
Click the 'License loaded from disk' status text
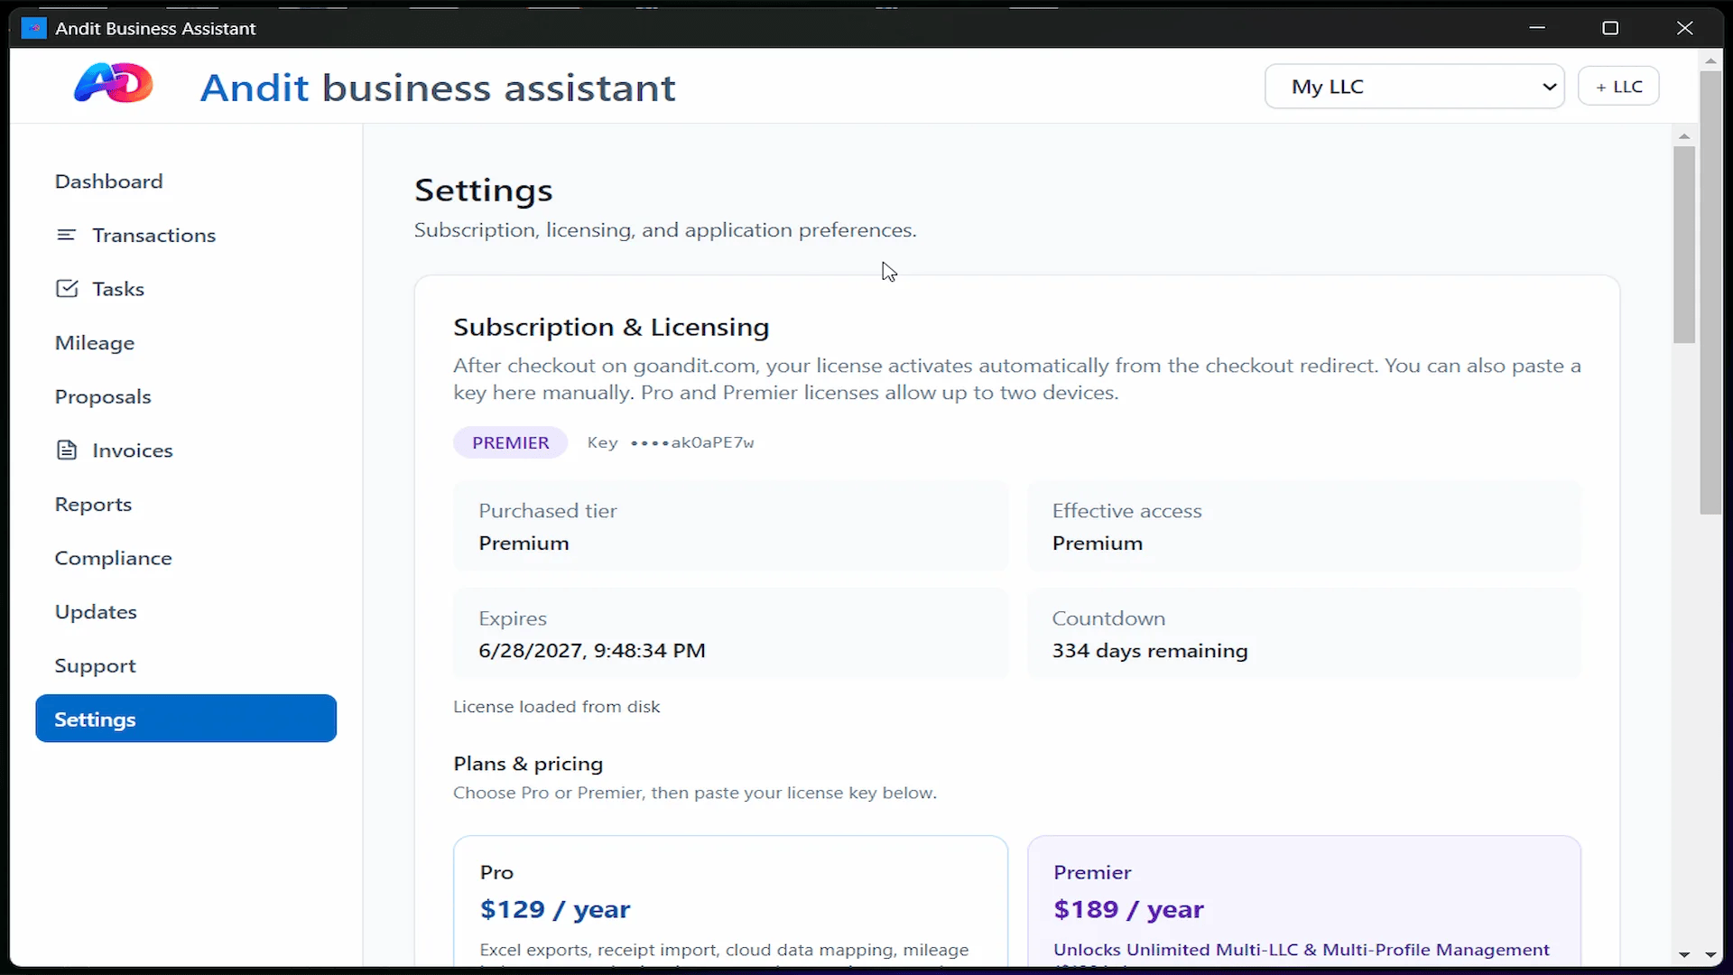(x=556, y=707)
